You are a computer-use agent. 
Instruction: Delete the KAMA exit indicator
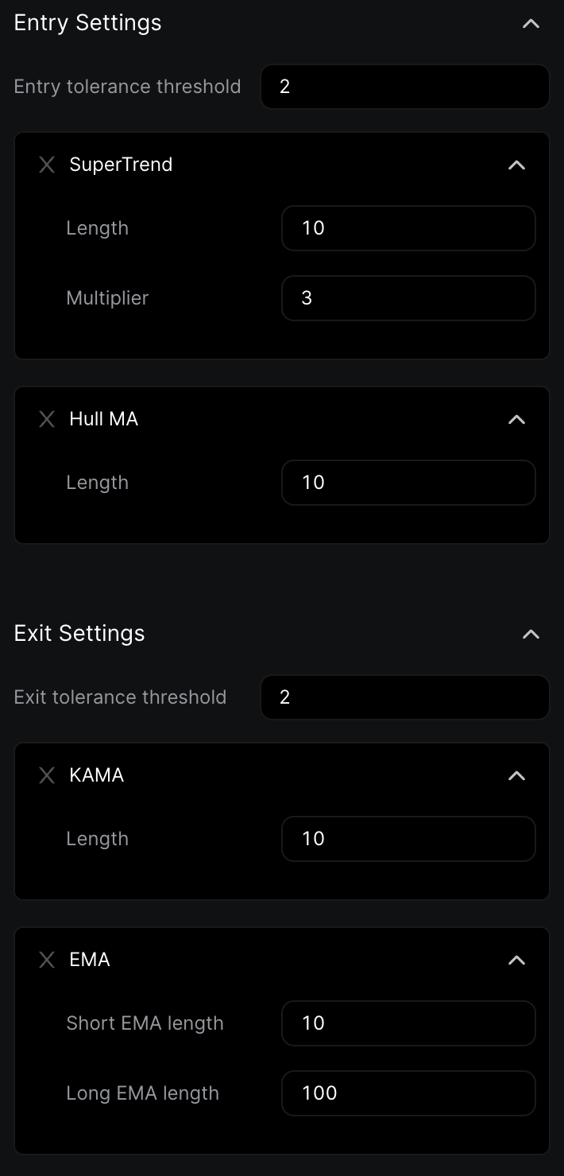point(47,775)
